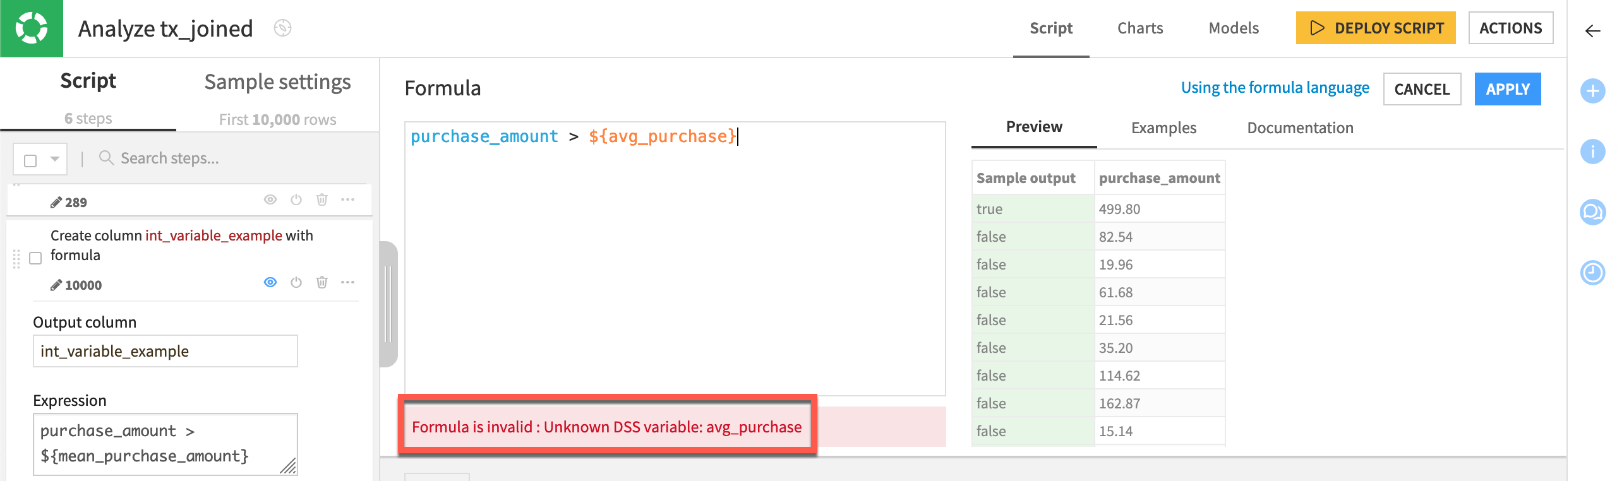Screen dimensions: 1617x481
Task: Click the Expression text area
Action: [x=165, y=444]
